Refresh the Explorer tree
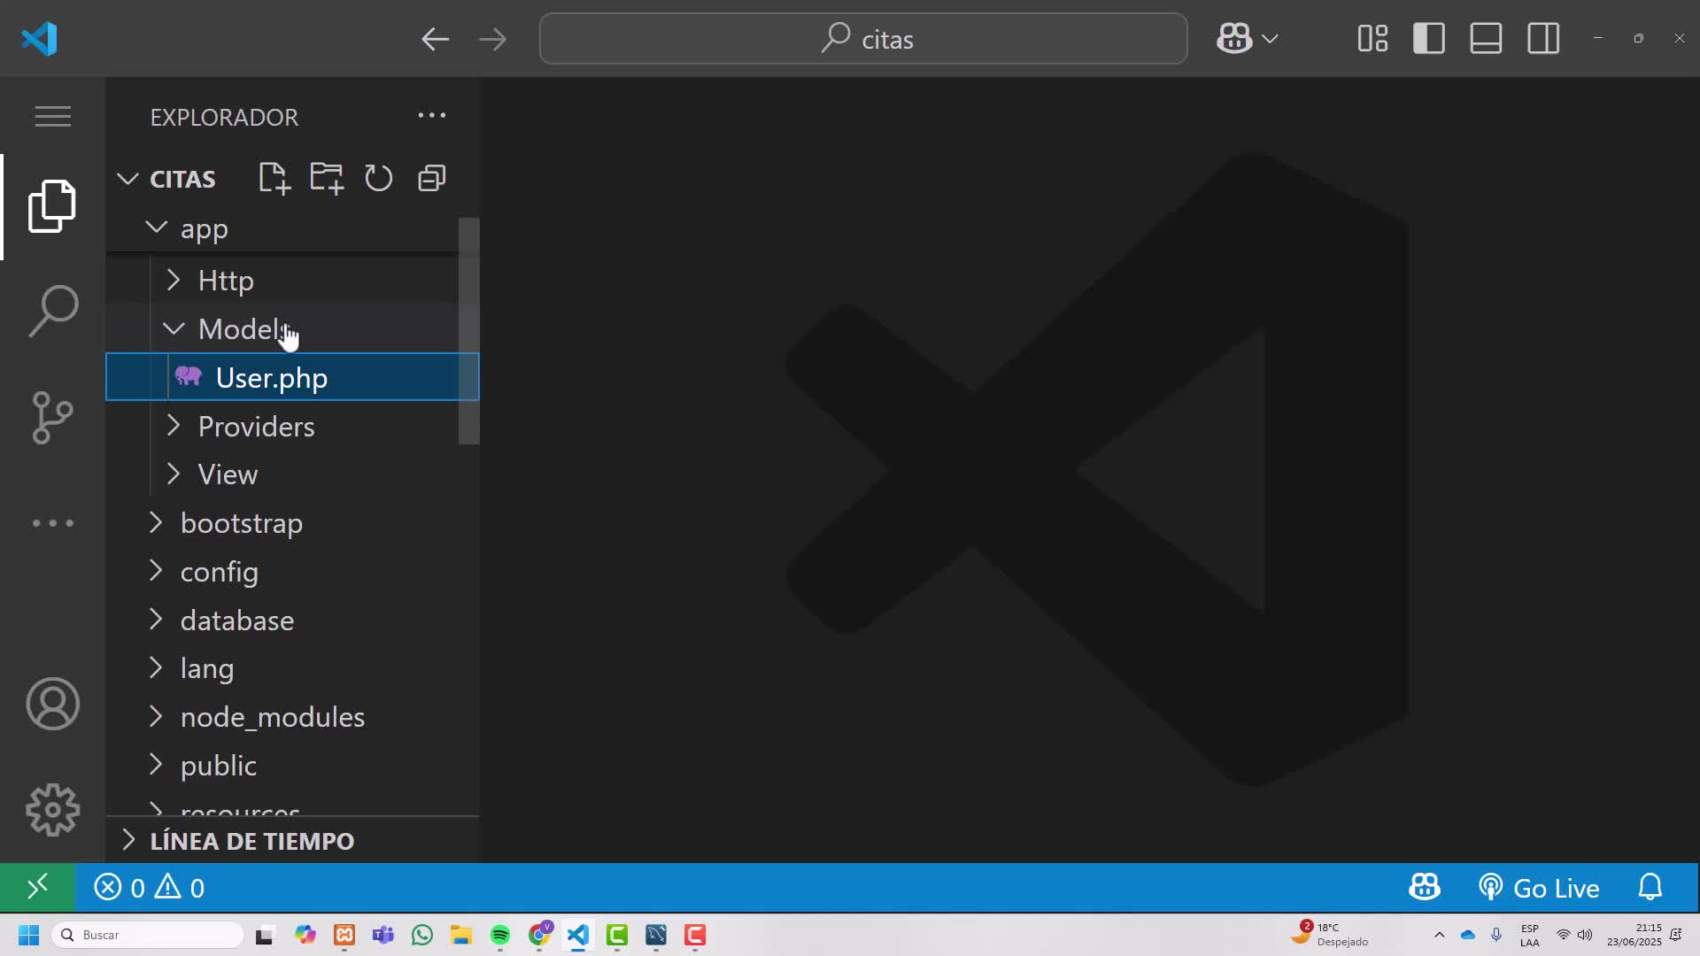Image resolution: width=1700 pixels, height=956 pixels. point(379,178)
